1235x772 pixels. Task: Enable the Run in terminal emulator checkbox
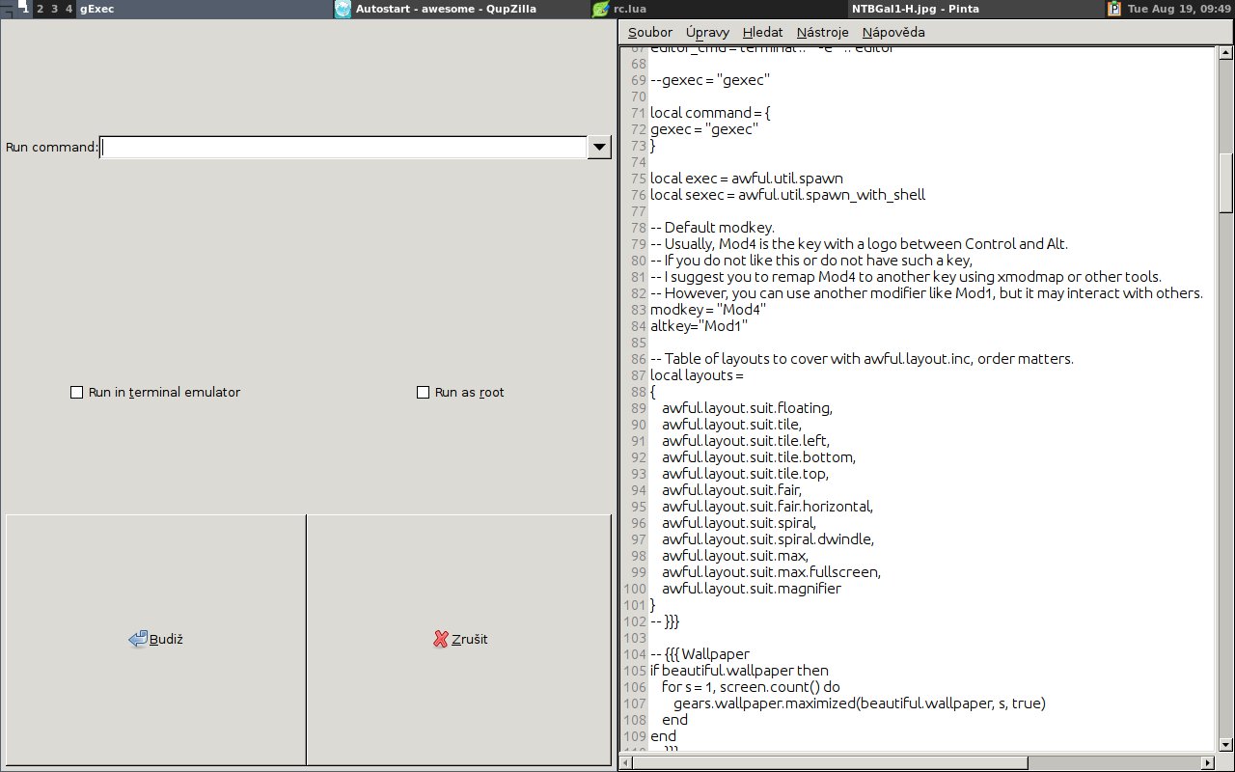(77, 393)
